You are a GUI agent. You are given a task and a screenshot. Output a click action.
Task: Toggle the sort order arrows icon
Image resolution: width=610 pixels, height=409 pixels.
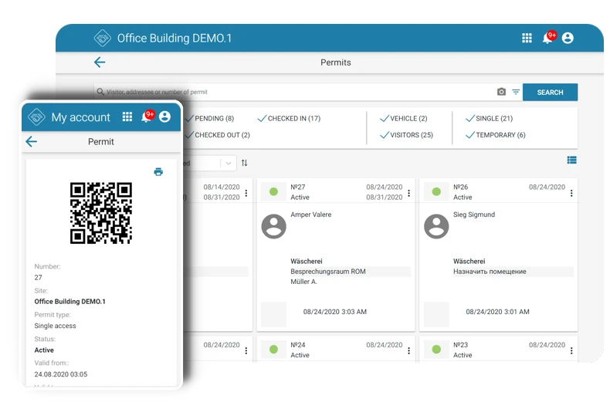point(245,163)
